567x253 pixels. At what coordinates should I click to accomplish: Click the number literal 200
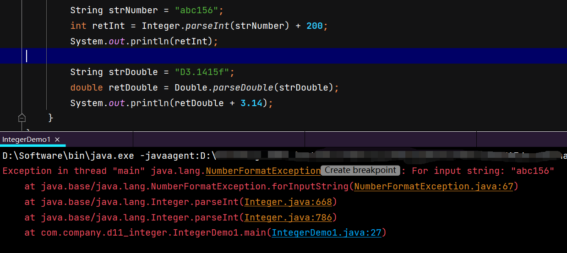click(315, 26)
